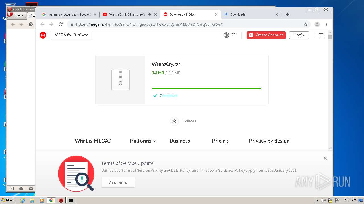364x204 pixels.
Task: Go back in Opera window
Action: click(x=13, y=24)
